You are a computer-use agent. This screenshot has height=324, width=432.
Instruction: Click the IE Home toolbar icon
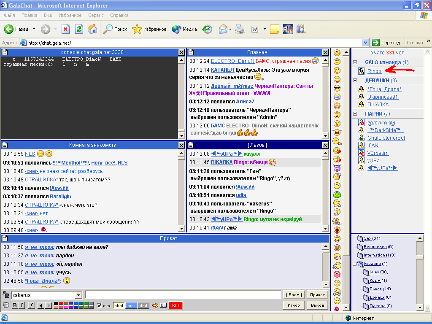coord(92,29)
